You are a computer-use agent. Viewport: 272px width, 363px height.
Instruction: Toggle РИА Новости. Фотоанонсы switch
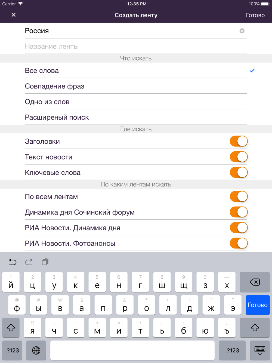click(239, 243)
